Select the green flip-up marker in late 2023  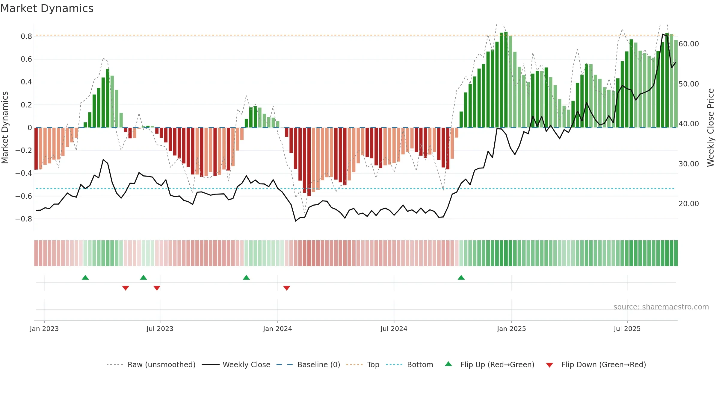tap(246, 277)
